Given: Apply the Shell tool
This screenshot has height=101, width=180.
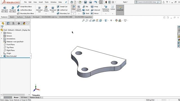Looking at the screenshot, I should coord(86,13).
